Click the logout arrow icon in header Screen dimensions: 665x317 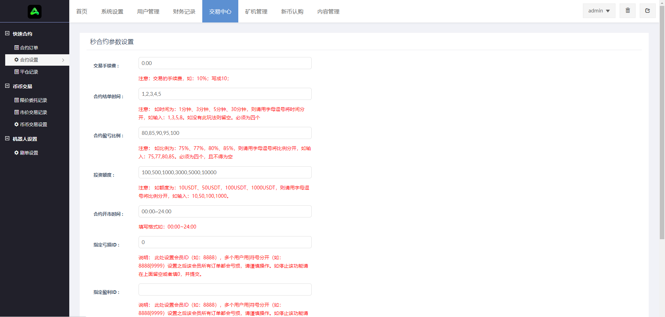pos(647,11)
